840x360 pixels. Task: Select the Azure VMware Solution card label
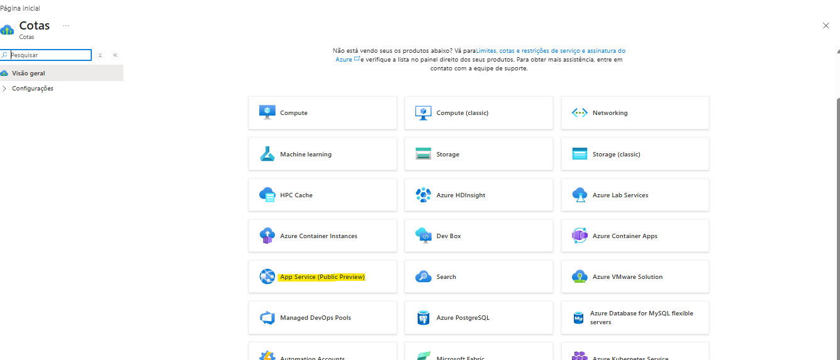[627, 277]
